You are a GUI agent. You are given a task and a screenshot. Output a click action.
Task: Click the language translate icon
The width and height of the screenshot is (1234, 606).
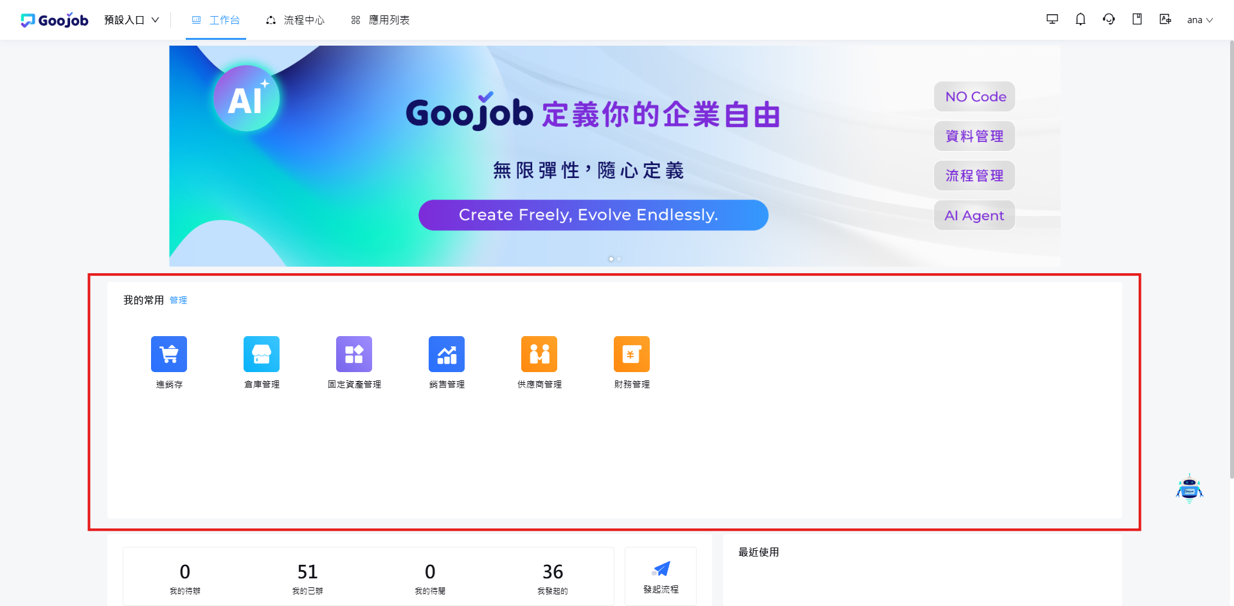coord(1165,19)
